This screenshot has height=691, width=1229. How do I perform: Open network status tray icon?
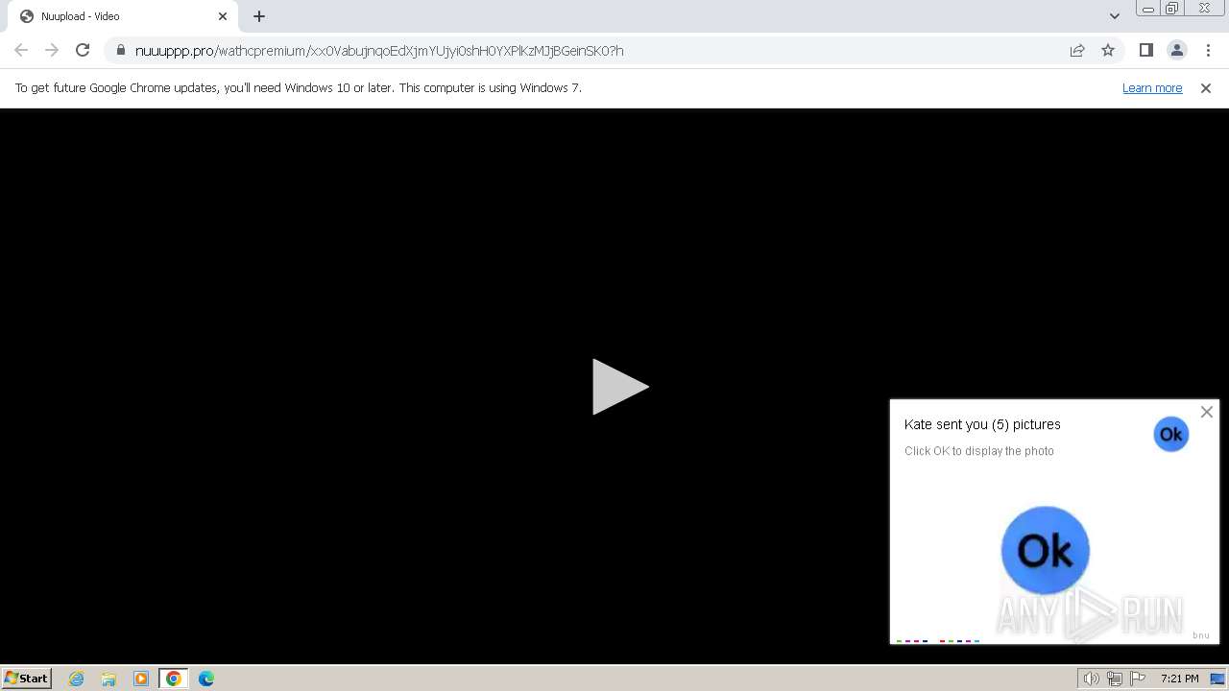[1114, 679]
